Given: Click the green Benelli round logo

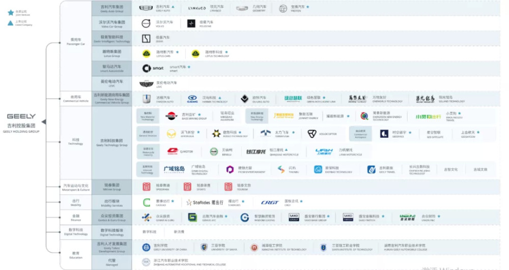Looking at the screenshot, I should point(214,152).
